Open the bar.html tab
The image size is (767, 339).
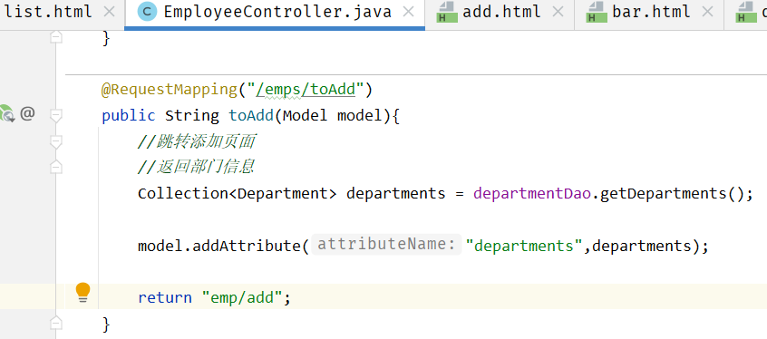coord(651,12)
